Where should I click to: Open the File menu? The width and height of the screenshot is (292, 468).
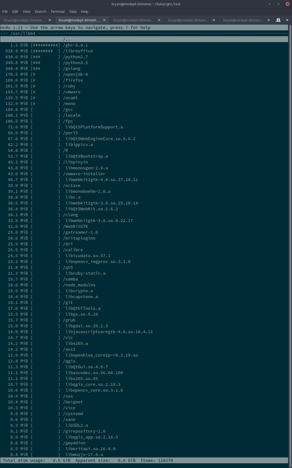[x=5, y=12]
